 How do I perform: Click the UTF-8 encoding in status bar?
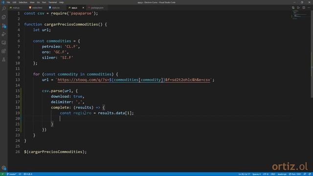pyautogui.click(x=266, y=174)
